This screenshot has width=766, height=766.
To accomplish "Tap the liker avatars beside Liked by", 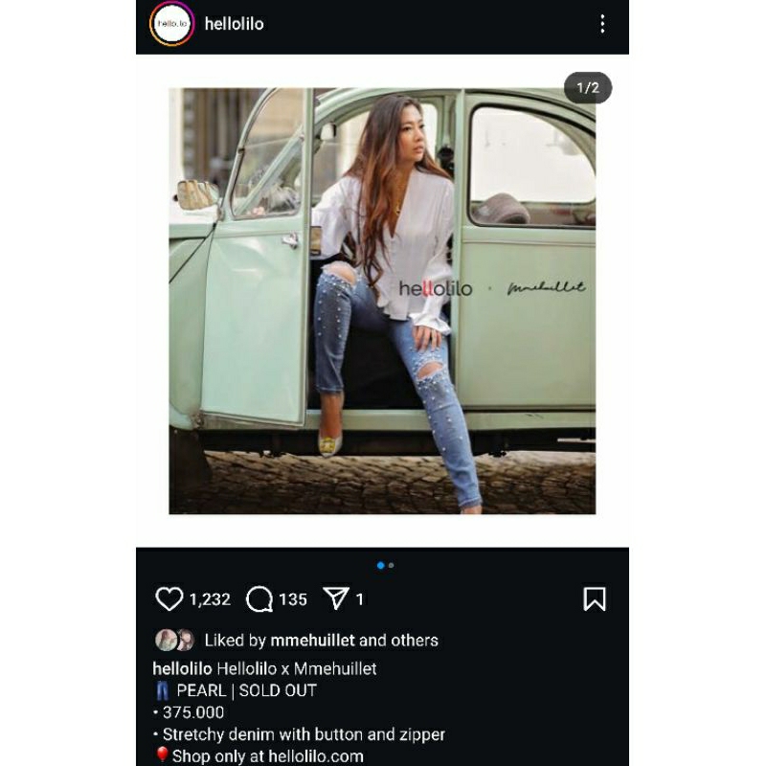I will coord(174,641).
